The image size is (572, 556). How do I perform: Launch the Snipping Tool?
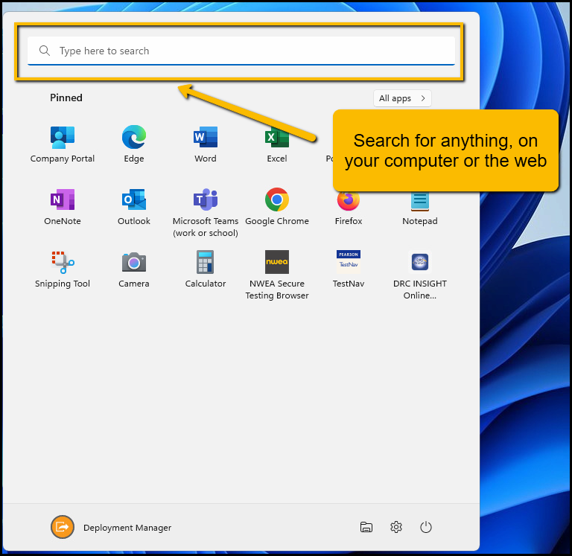point(63,269)
